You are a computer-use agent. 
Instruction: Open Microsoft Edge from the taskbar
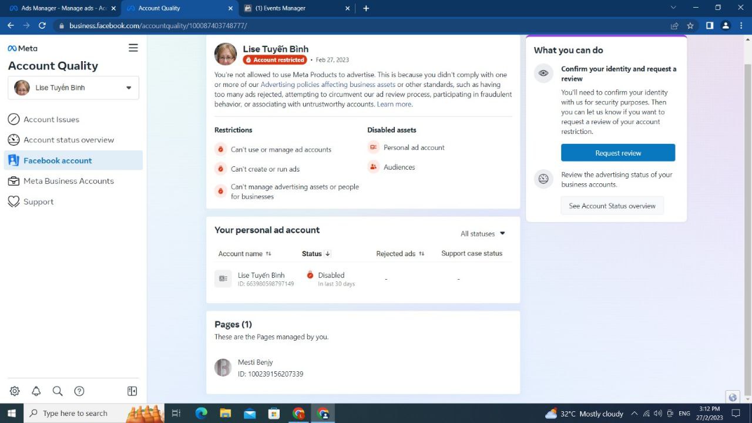coord(202,413)
